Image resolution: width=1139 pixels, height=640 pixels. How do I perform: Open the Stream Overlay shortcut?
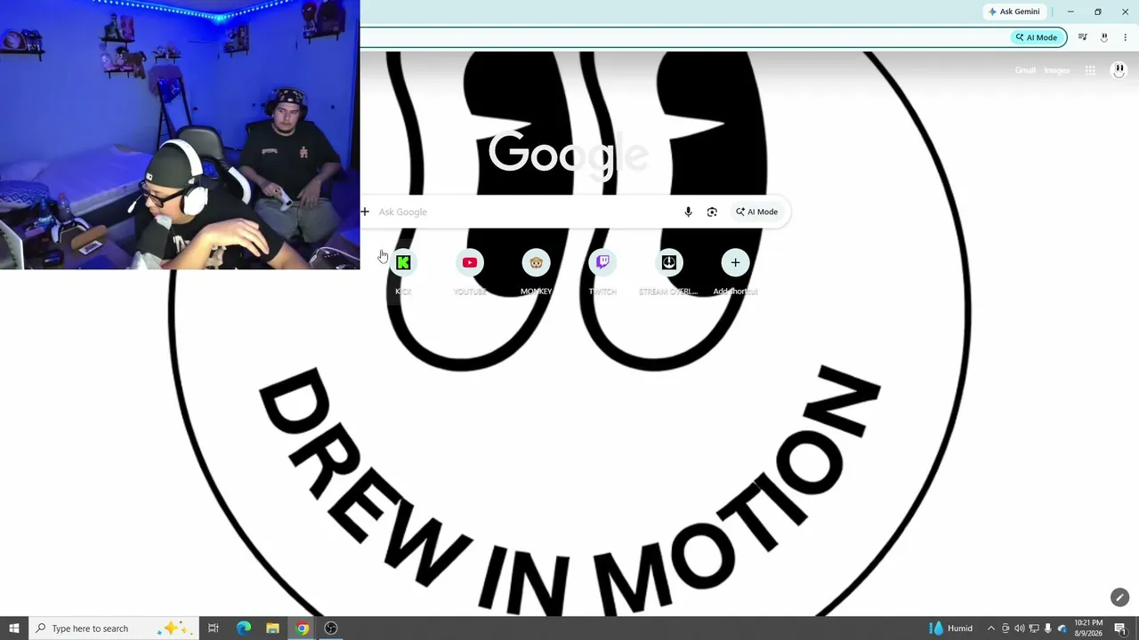pyautogui.click(x=669, y=263)
